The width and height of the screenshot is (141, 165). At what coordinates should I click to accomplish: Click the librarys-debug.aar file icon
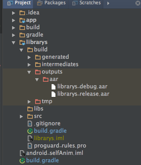point(54,87)
